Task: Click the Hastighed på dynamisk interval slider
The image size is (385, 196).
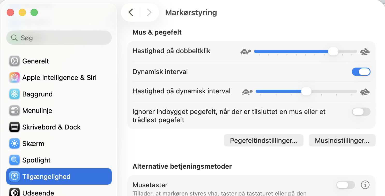Action: (x=306, y=91)
